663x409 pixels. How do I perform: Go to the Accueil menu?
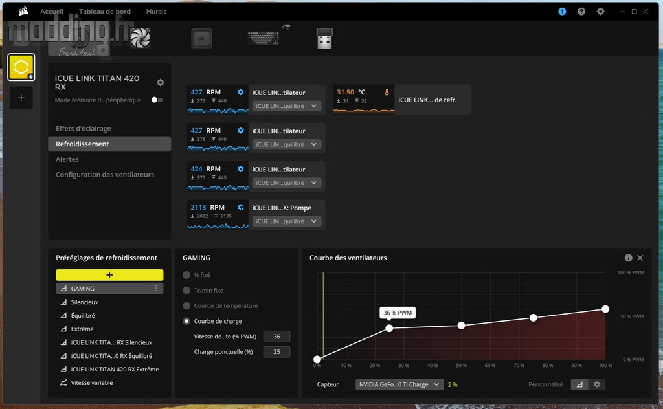(x=52, y=12)
